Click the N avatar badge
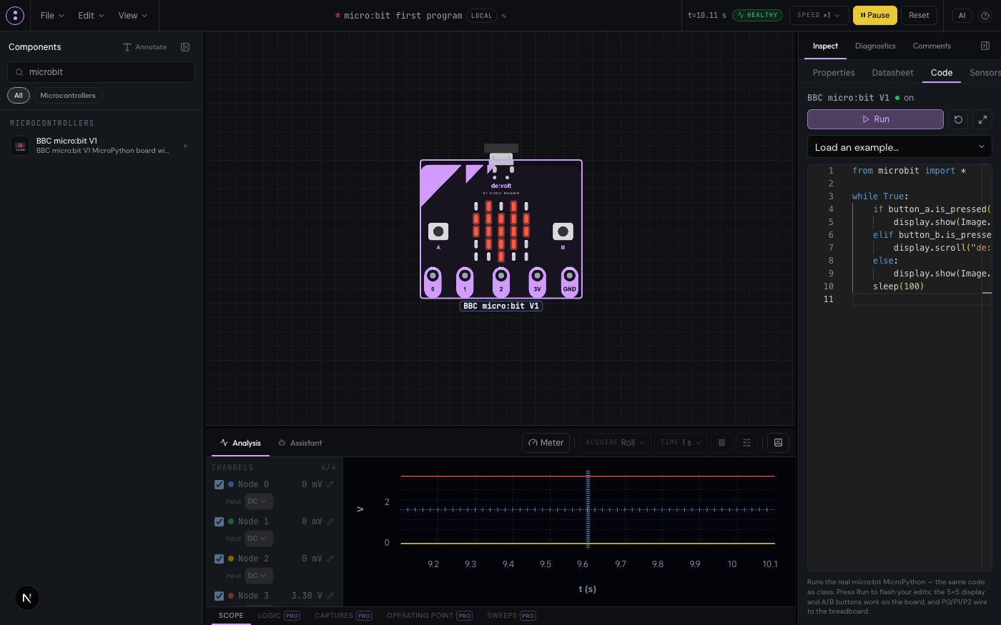Screen dimensions: 1001x625 tap(27, 598)
